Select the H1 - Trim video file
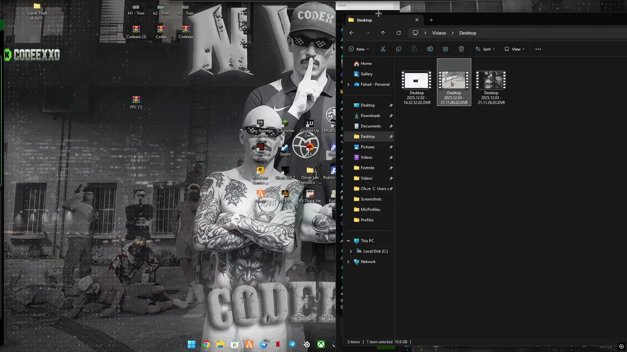This screenshot has width=627, height=352. coord(136,10)
